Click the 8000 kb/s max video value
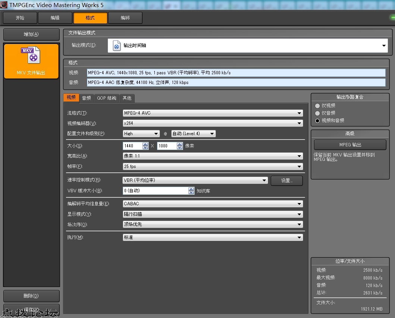 click(373, 278)
